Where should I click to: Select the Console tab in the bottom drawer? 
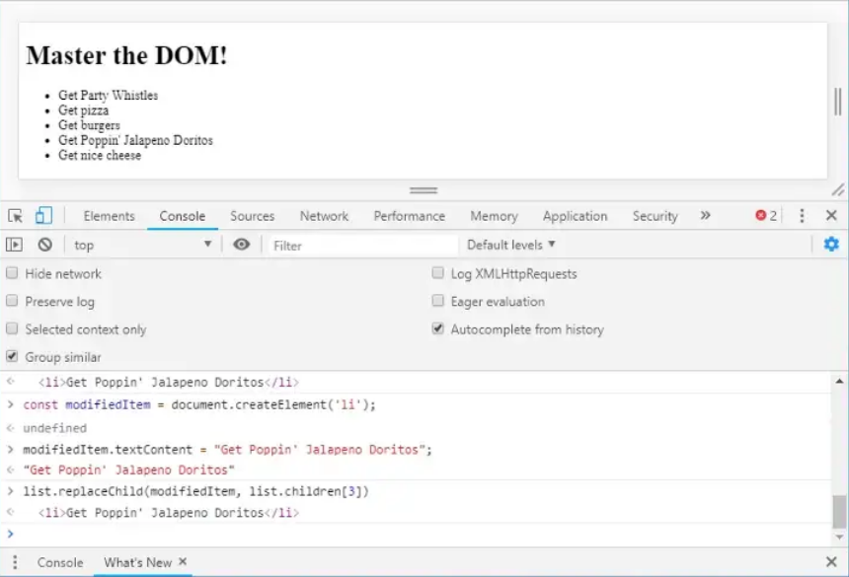(60, 562)
